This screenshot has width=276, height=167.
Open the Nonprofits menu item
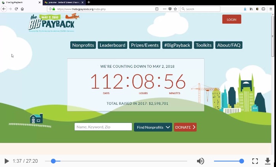click(x=83, y=45)
